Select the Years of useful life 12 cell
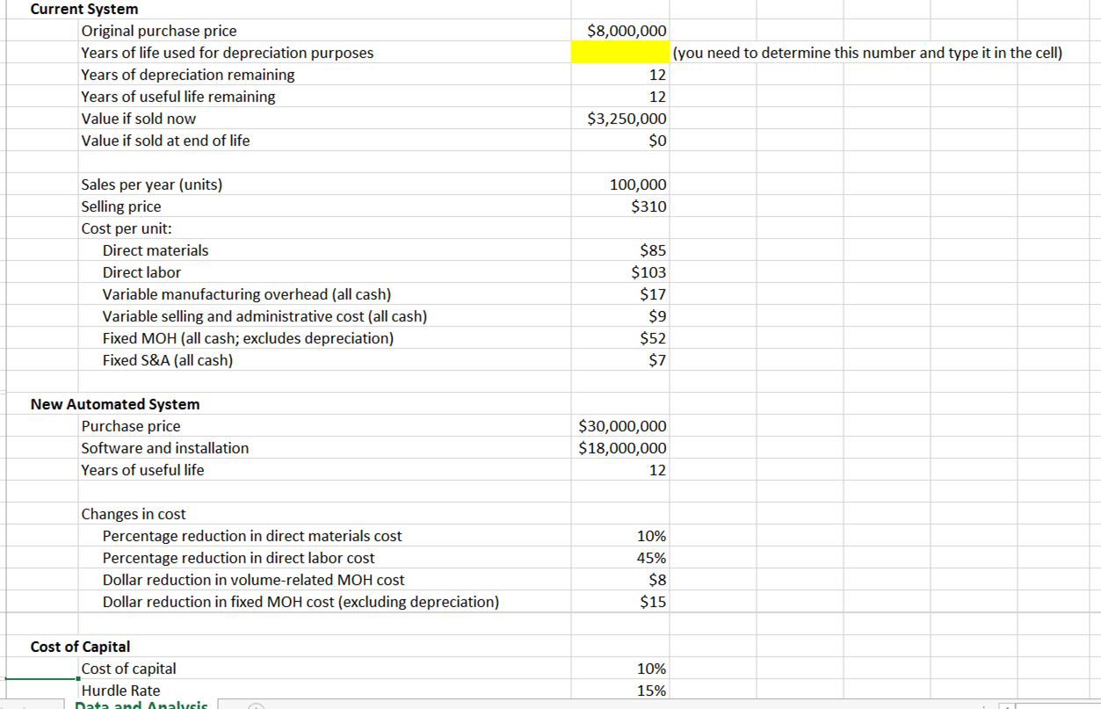The height and width of the screenshot is (709, 1101). [619, 469]
